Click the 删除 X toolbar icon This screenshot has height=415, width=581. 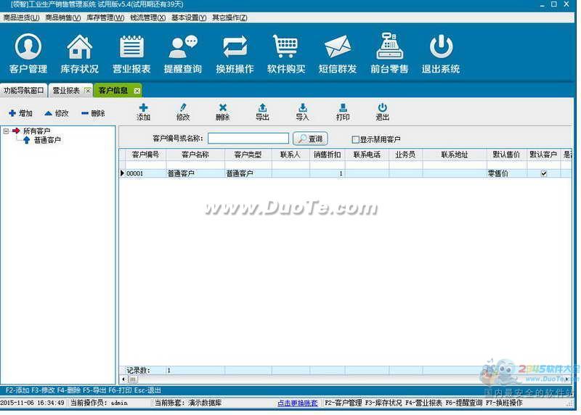[223, 112]
